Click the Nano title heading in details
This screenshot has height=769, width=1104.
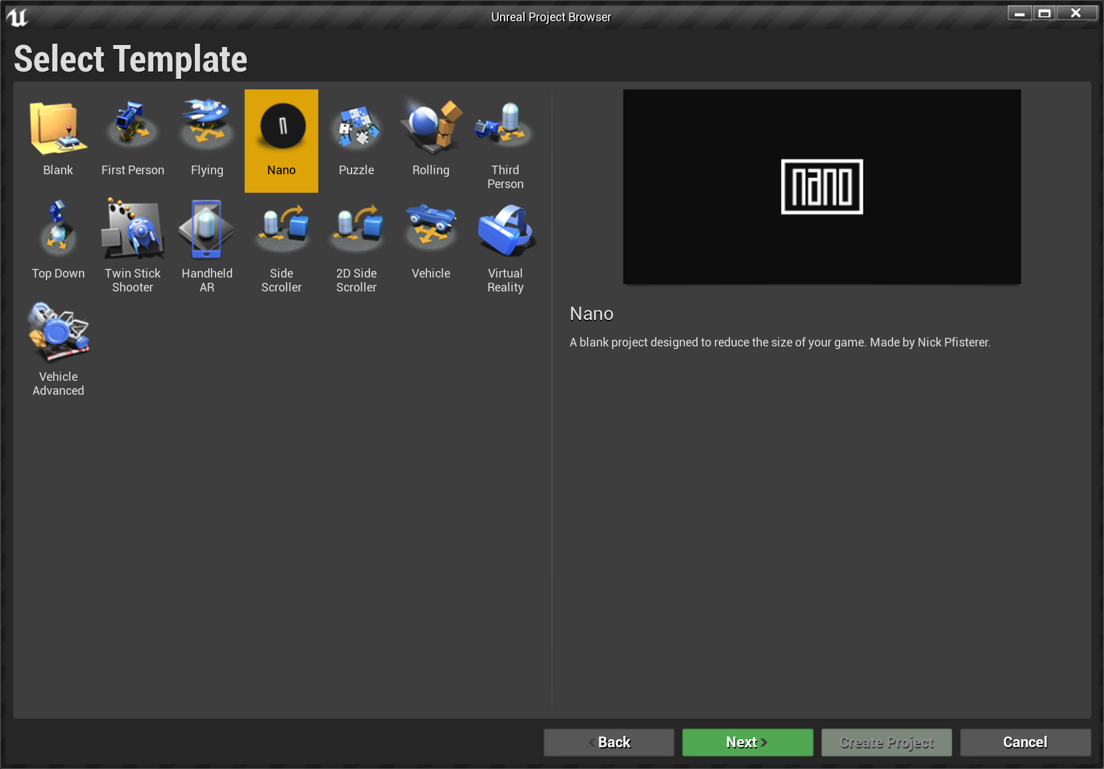coord(591,314)
